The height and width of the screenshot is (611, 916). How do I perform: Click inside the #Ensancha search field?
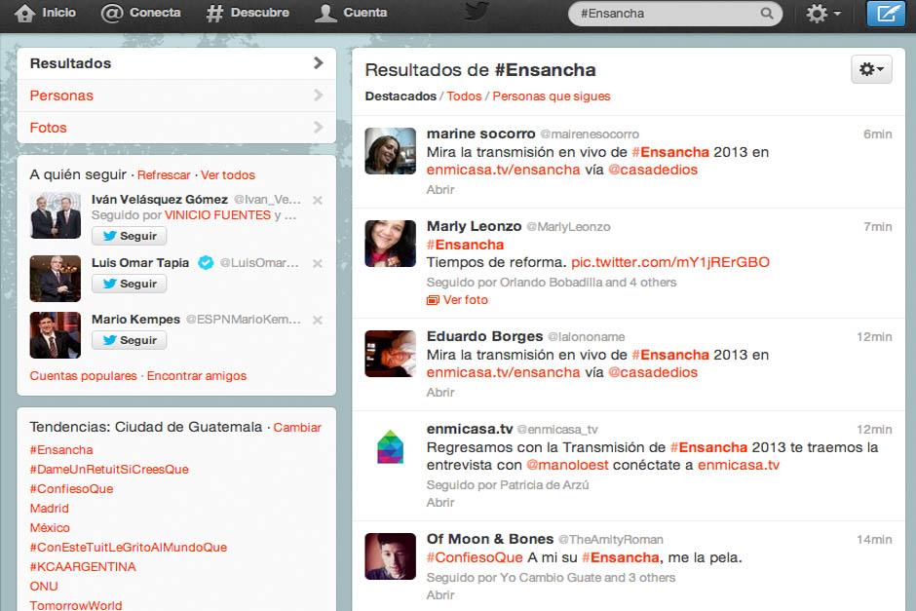pos(663,14)
